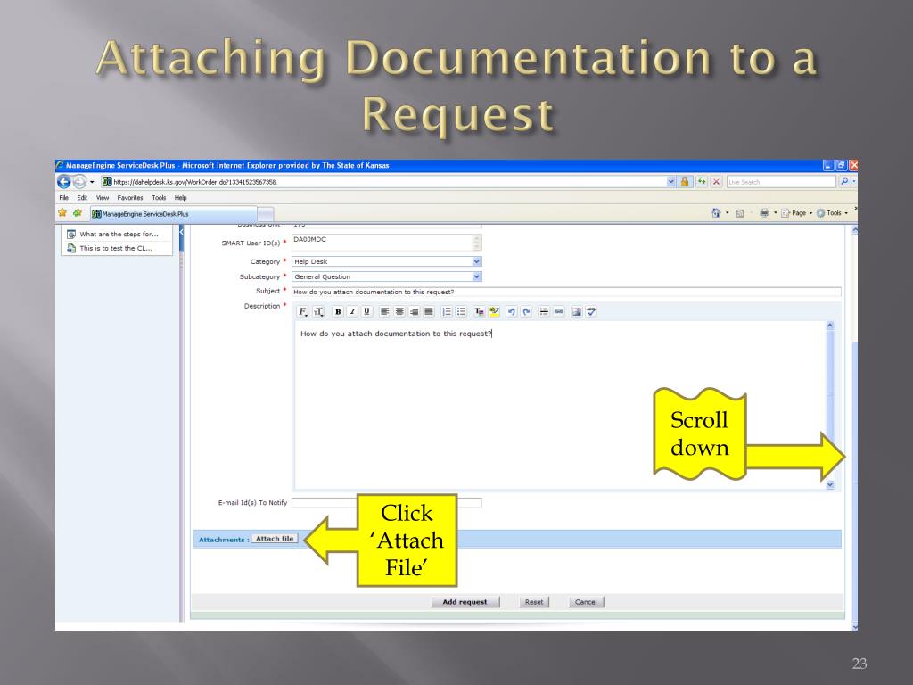Screen dimensions: 913x685
Task: Click the Description editor scroll-up arrow
Action: coord(830,326)
